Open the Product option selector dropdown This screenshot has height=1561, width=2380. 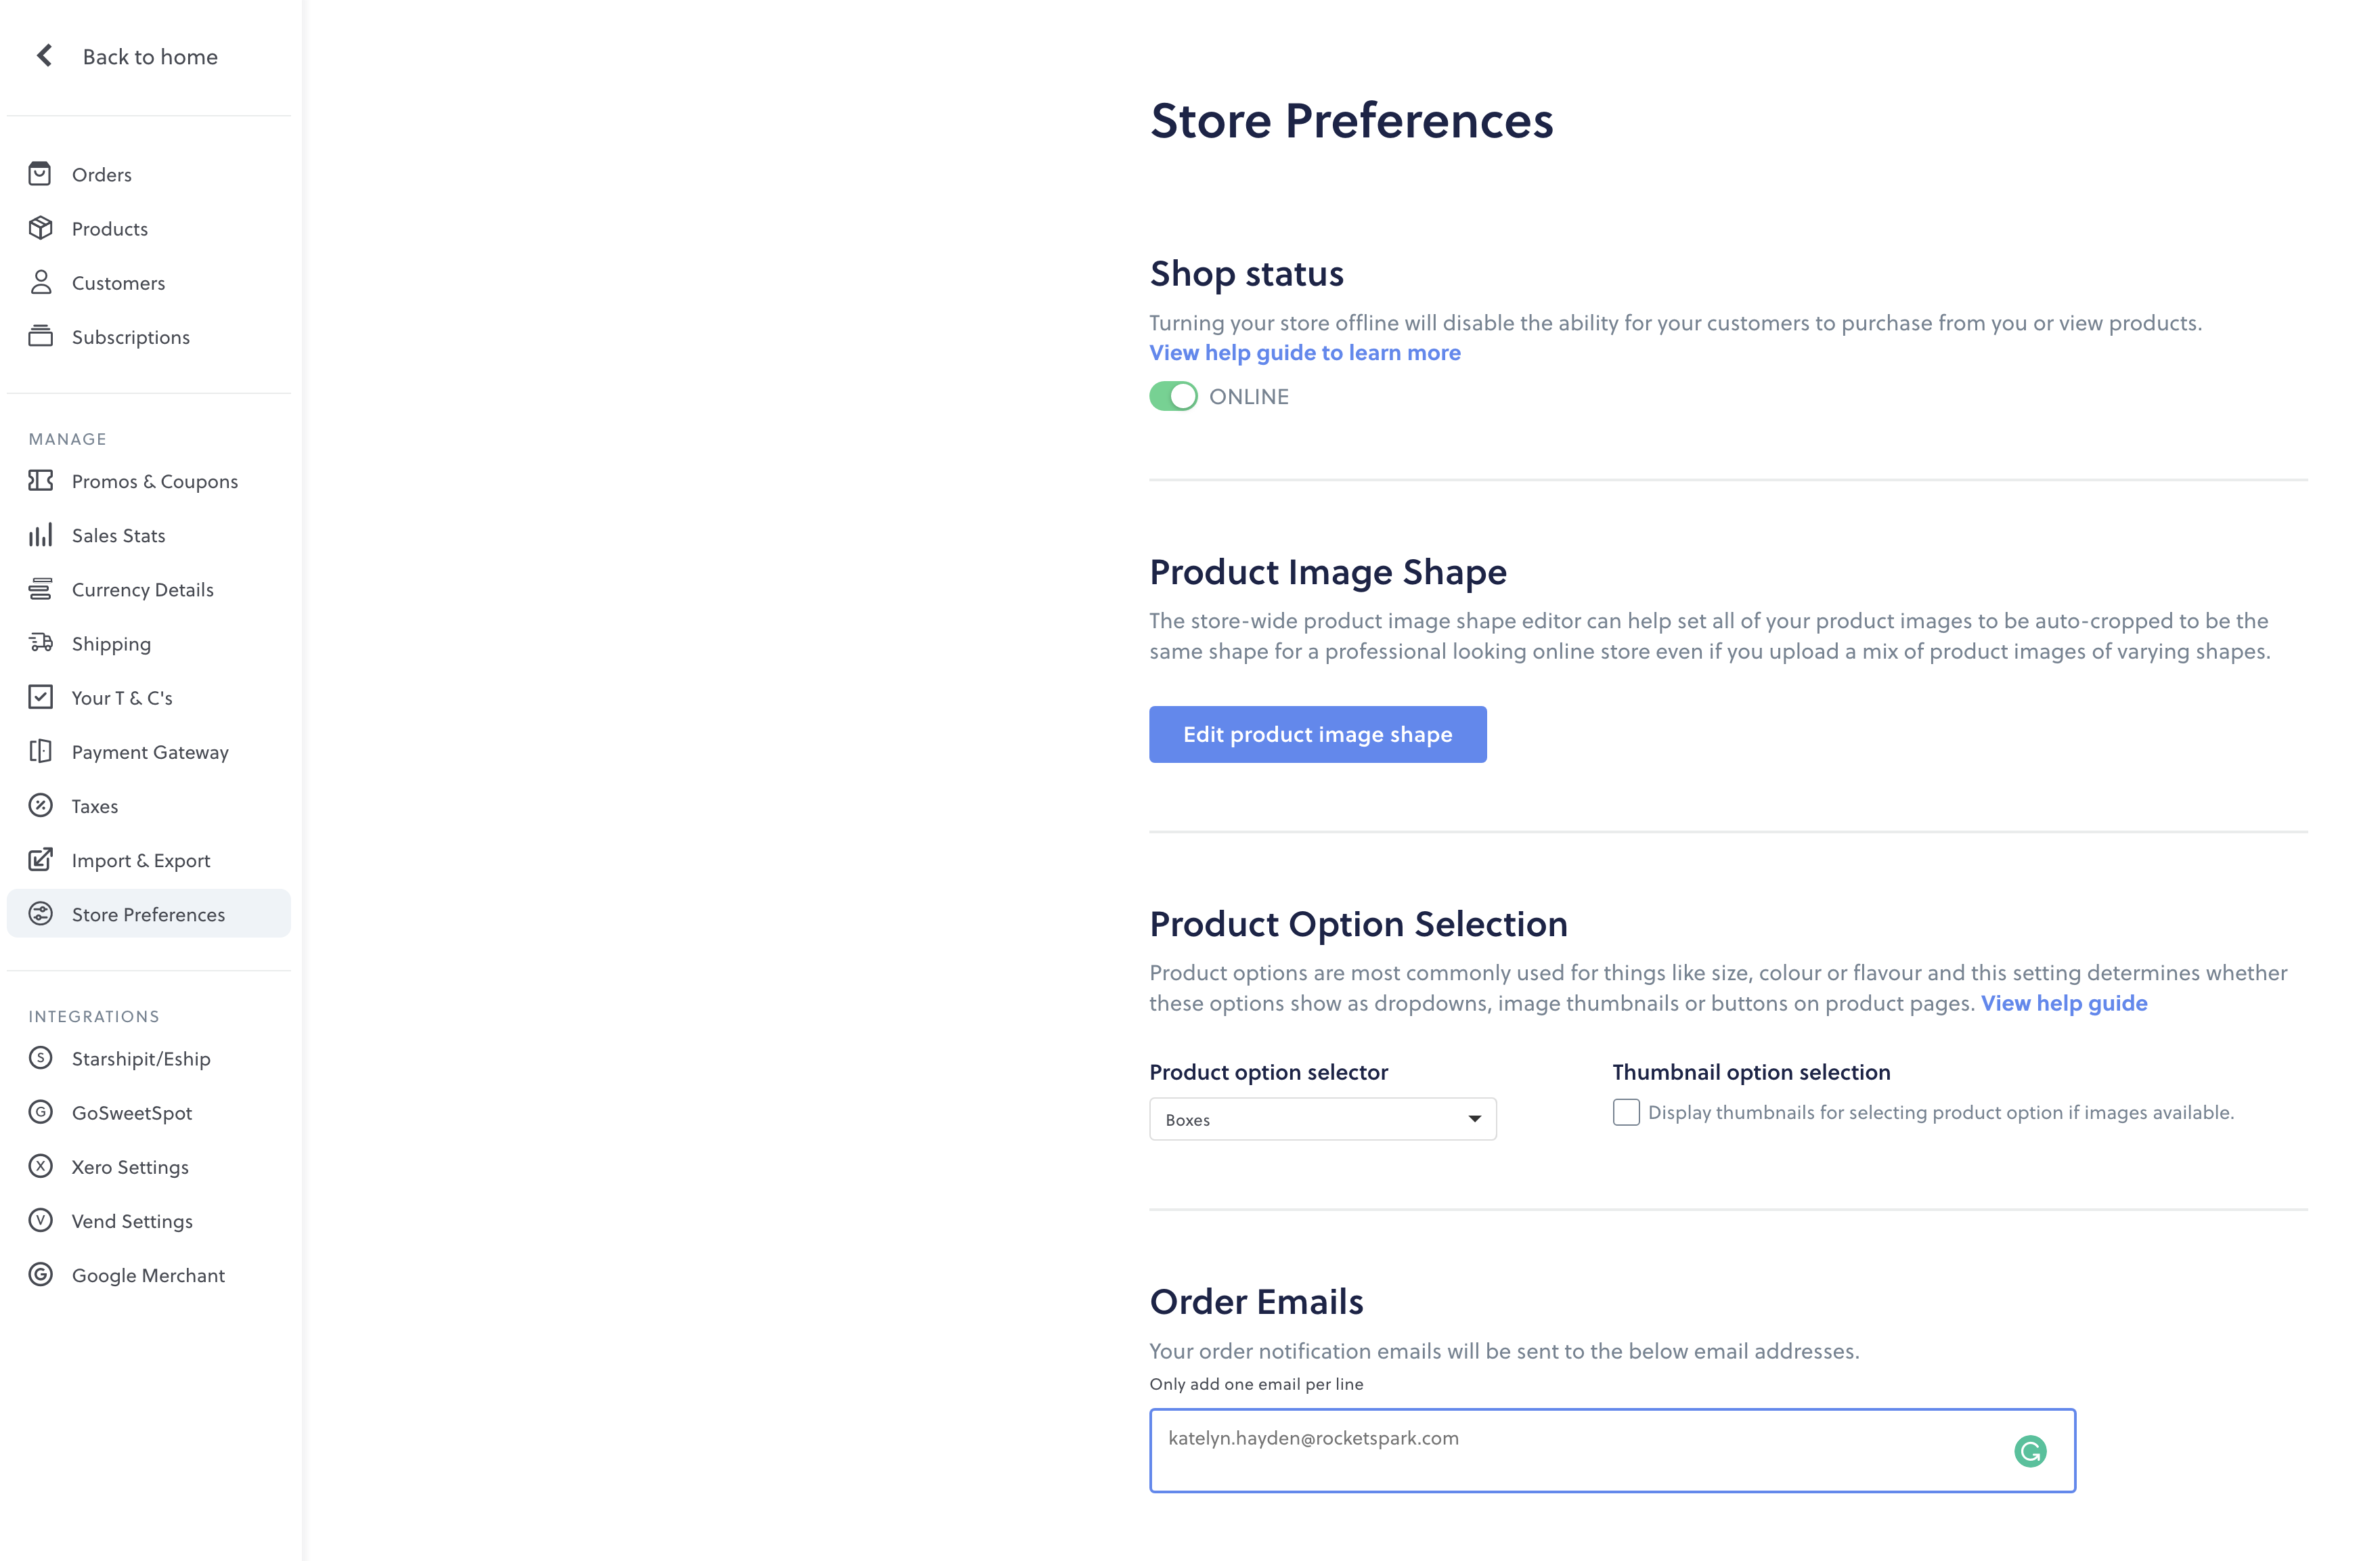tap(1322, 1119)
